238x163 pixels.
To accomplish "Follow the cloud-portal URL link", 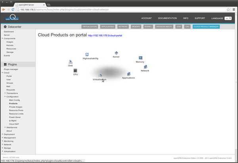I will coord(105,35).
